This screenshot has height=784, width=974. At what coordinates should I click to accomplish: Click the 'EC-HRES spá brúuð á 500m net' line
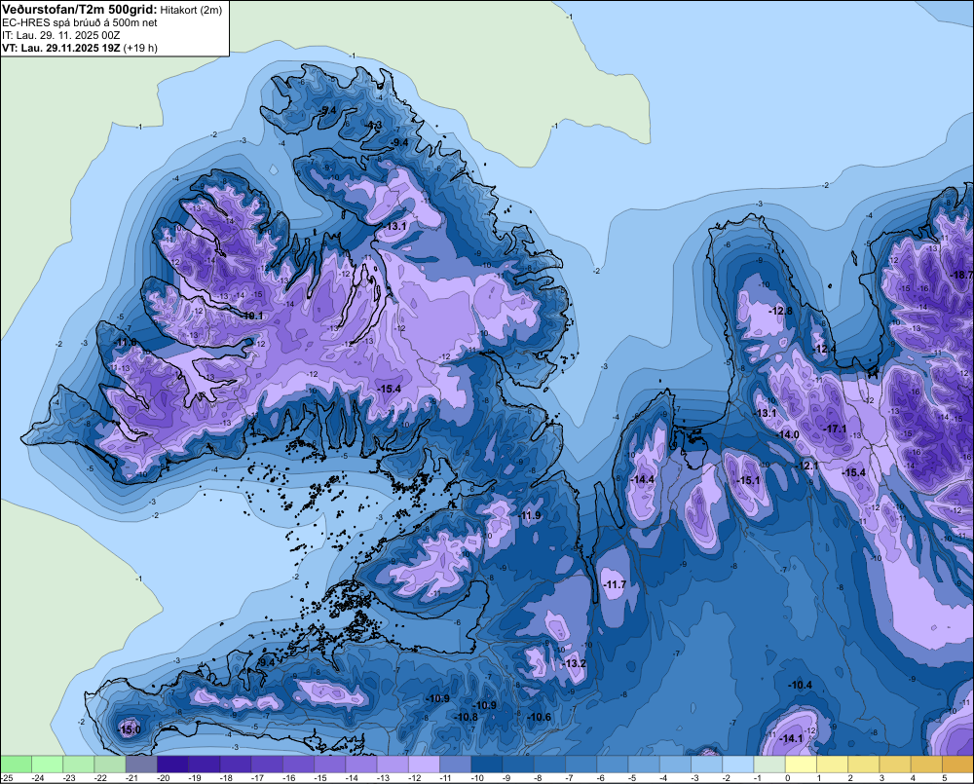tap(80, 22)
